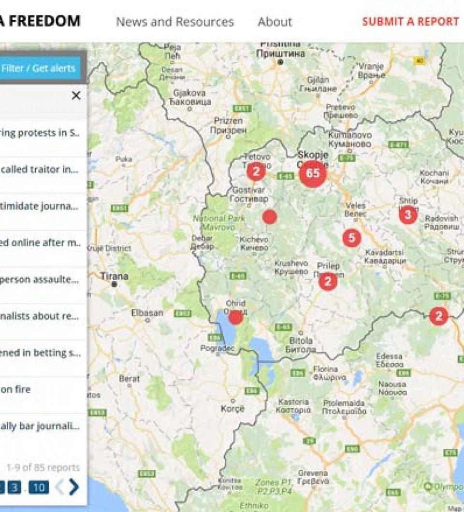Click the Filter / Get alerts button
This screenshot has height=512, width=464.
click(x=40, y=68)
